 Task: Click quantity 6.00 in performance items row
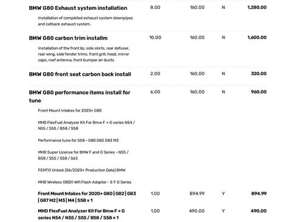click(155, 92)
